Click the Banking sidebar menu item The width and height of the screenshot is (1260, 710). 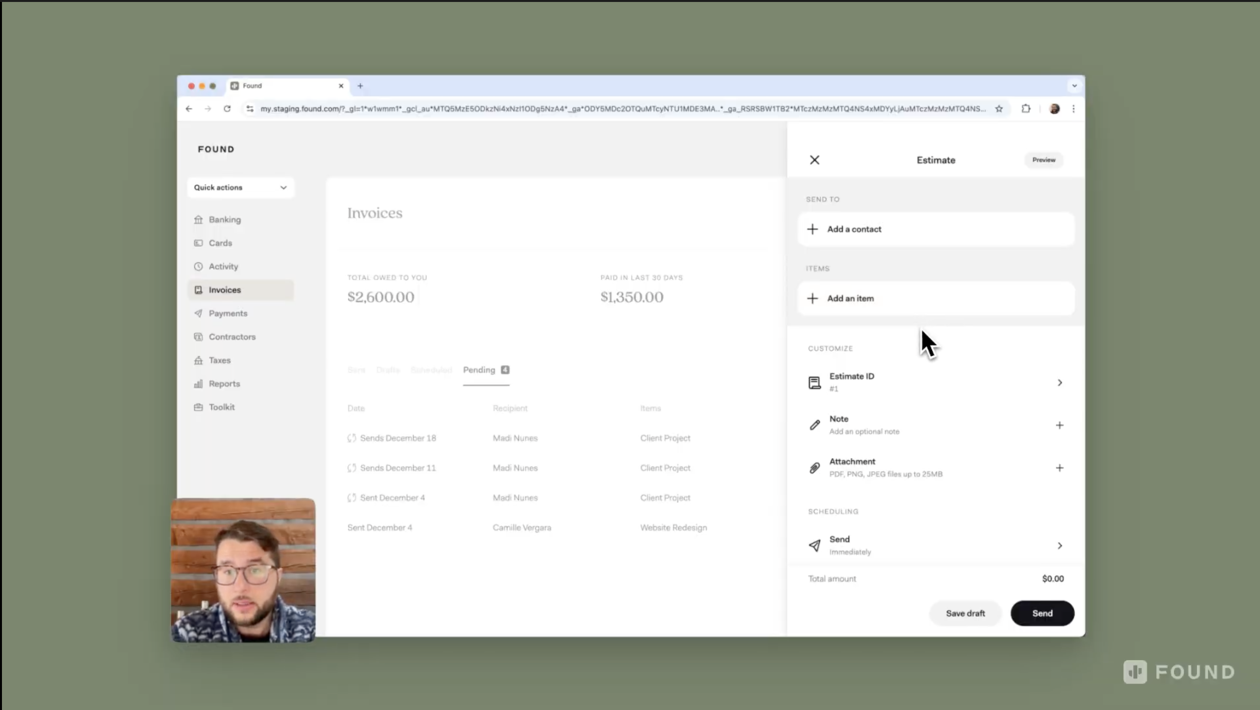point(224,219)
